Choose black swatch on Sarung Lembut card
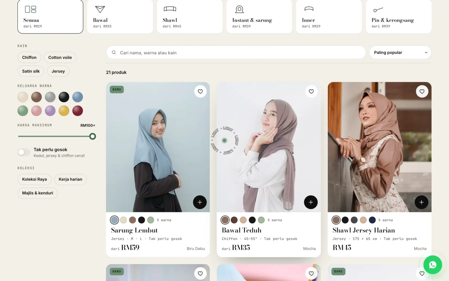 142,220
